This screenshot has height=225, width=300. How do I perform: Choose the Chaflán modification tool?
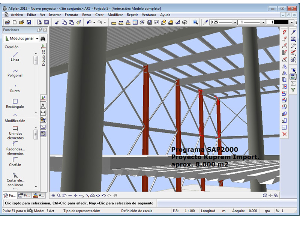tap(15, 160)
